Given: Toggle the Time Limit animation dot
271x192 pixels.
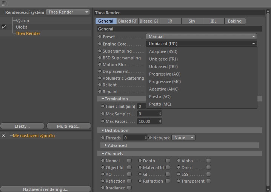Looking at the screenshot, I should [103, 106].
